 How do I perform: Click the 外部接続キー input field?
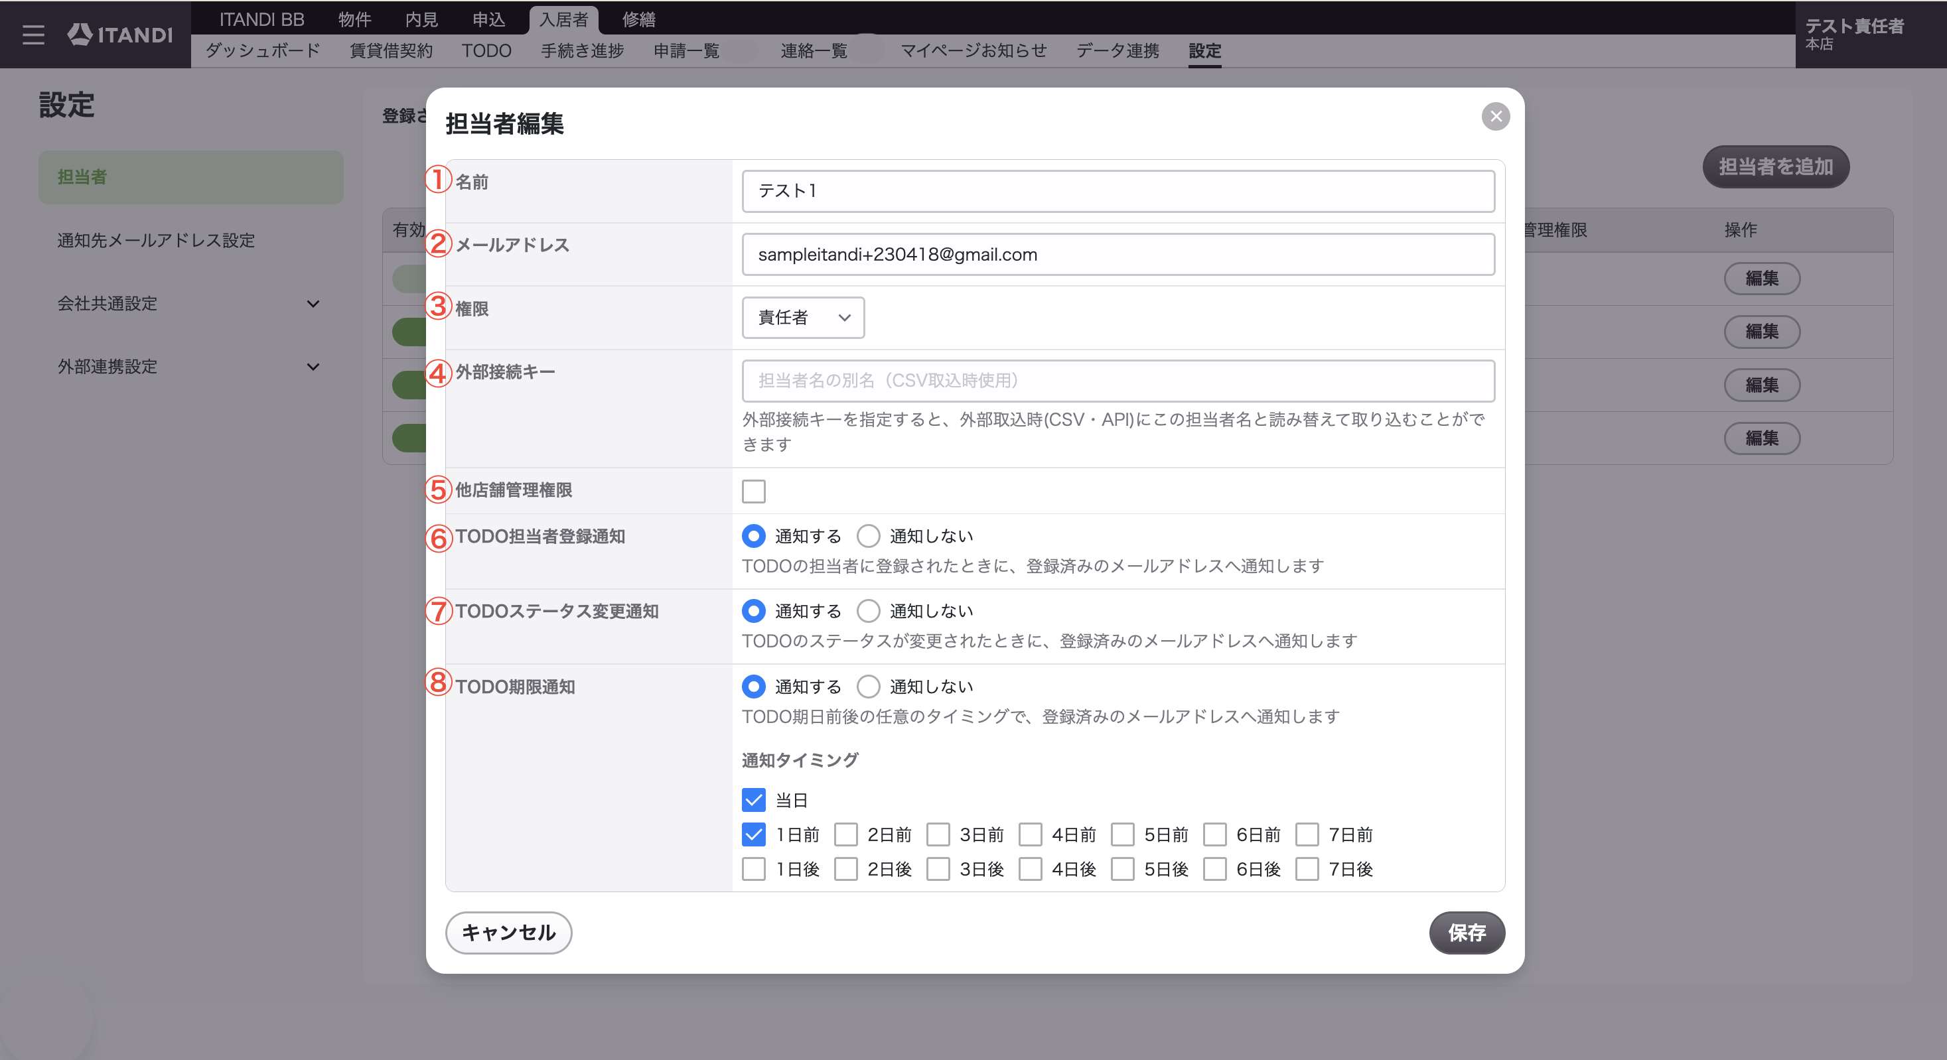1118,381
